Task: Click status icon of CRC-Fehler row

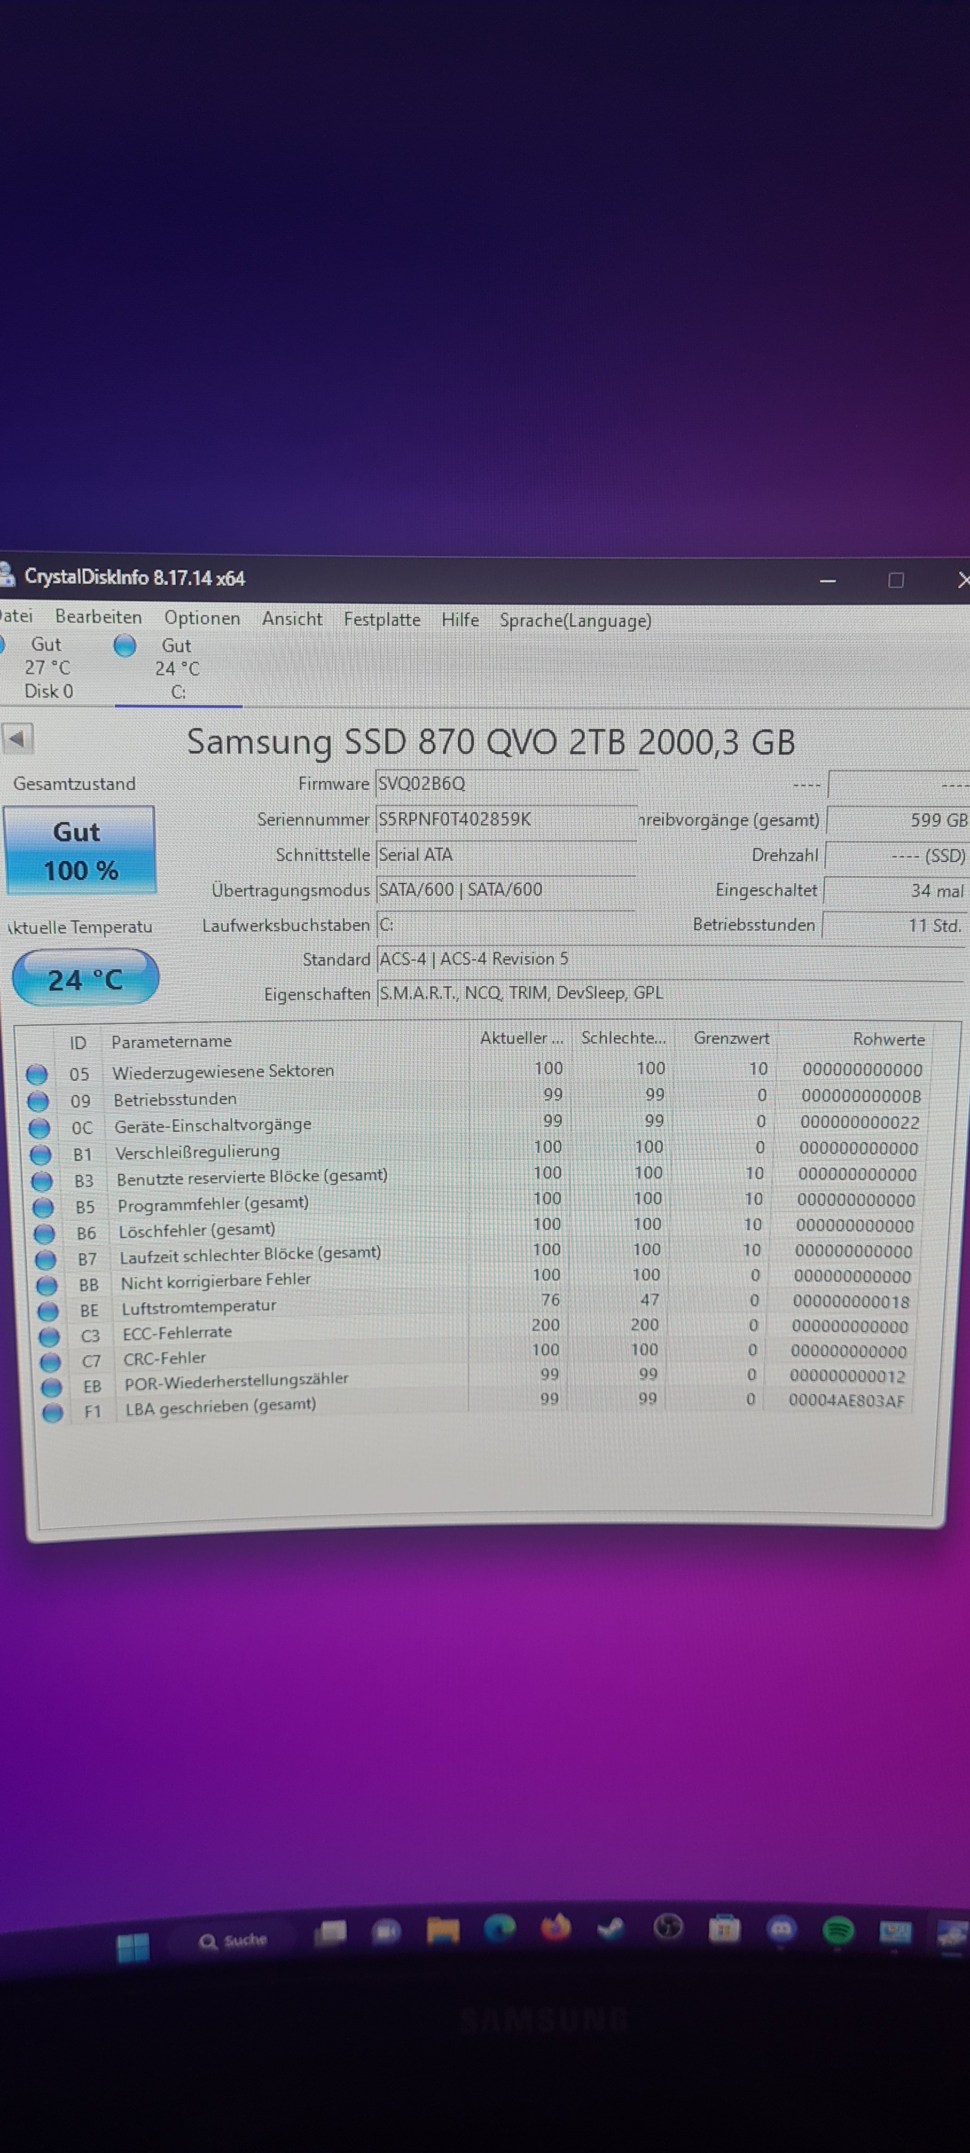Action: coord(51,1362)
